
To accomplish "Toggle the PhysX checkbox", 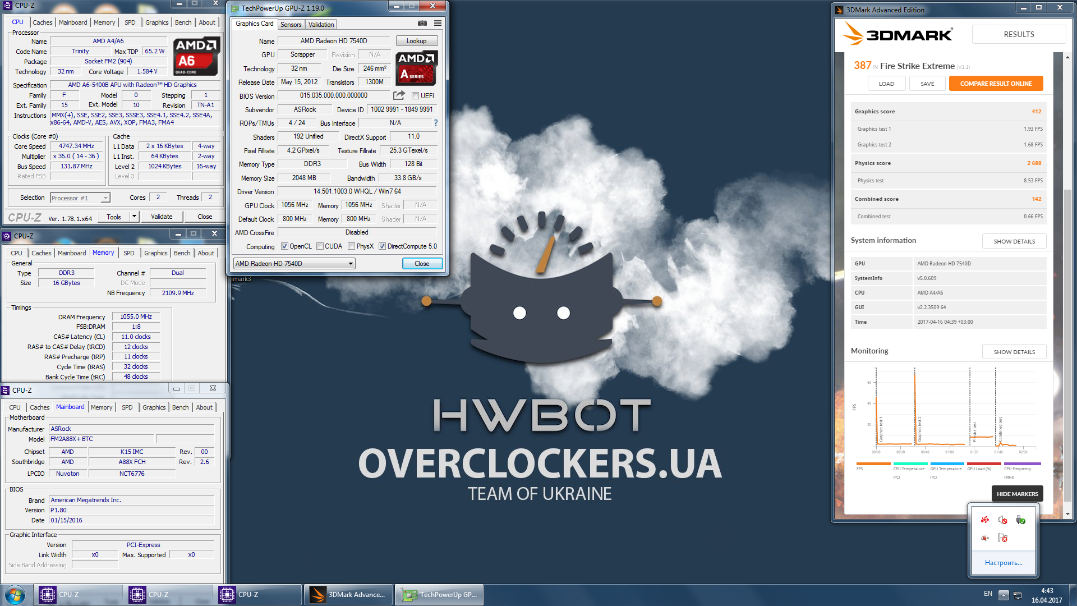I will point(351,246).
